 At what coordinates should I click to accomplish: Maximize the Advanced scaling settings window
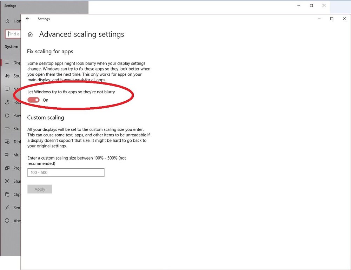332,19
